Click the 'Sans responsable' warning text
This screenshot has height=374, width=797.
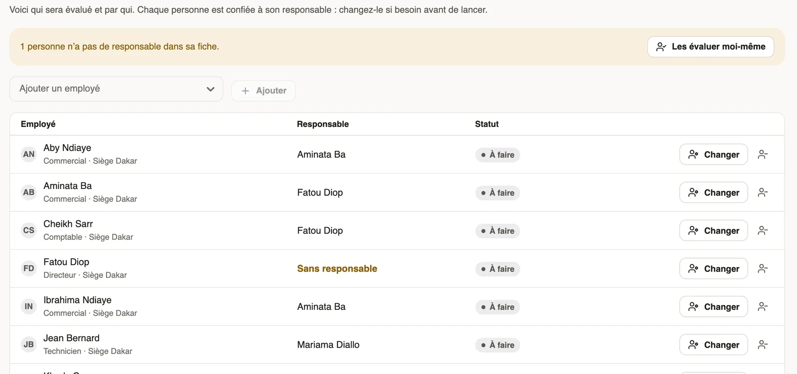pyautogui.click(x=337, y=269)
